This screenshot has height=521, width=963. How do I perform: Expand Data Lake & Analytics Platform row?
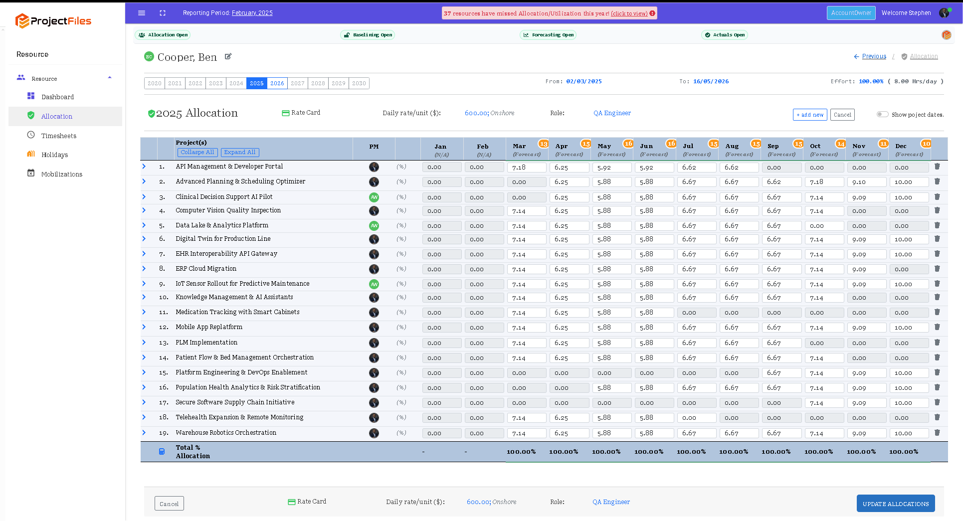pos(144,225)
